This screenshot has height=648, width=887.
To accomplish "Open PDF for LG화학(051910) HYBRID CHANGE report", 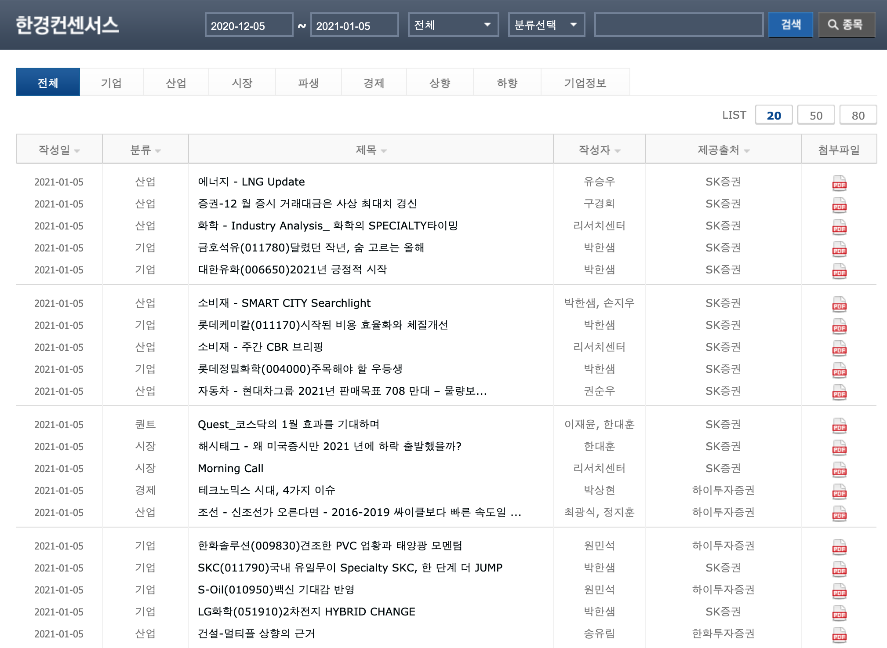I will 839,613.
